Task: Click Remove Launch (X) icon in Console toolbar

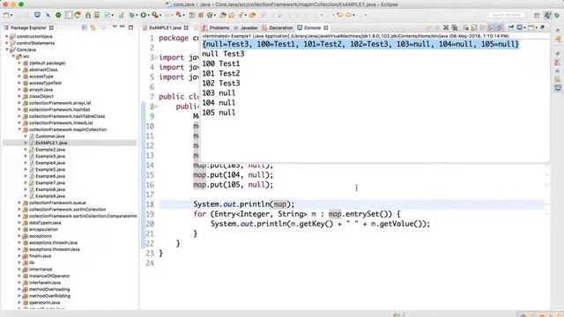Action: (446, 27)
